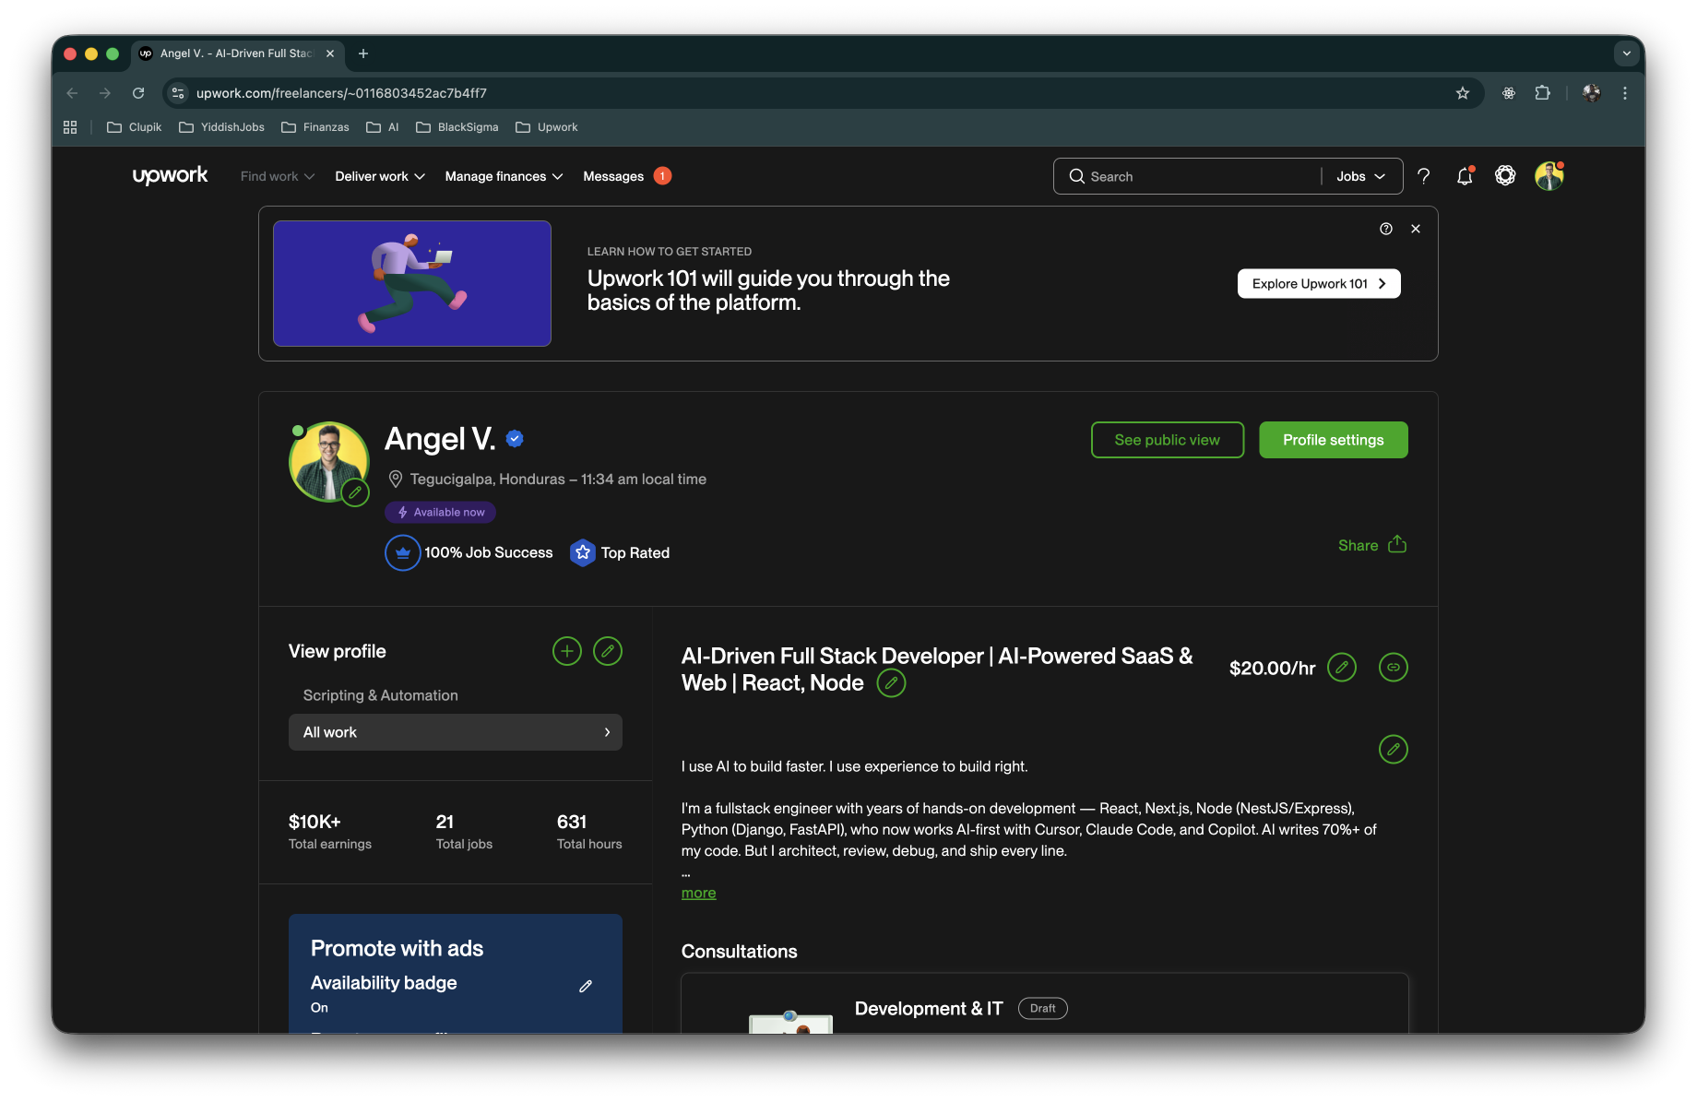Image resolution: width=1697 pixels, height=1102 pixels.
Task: Click the $10K+ Total earnings stat
Action: click(330, 831)
